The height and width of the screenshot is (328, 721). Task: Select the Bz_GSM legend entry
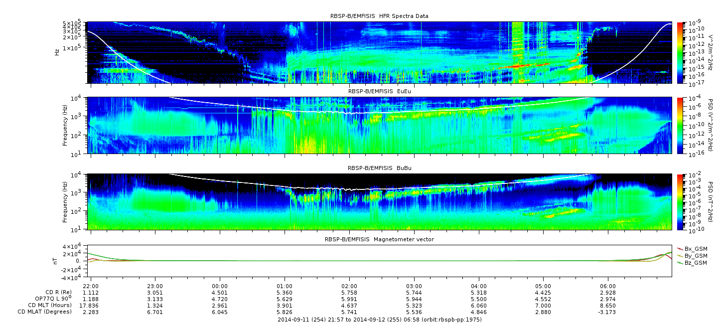click(695, 263)
